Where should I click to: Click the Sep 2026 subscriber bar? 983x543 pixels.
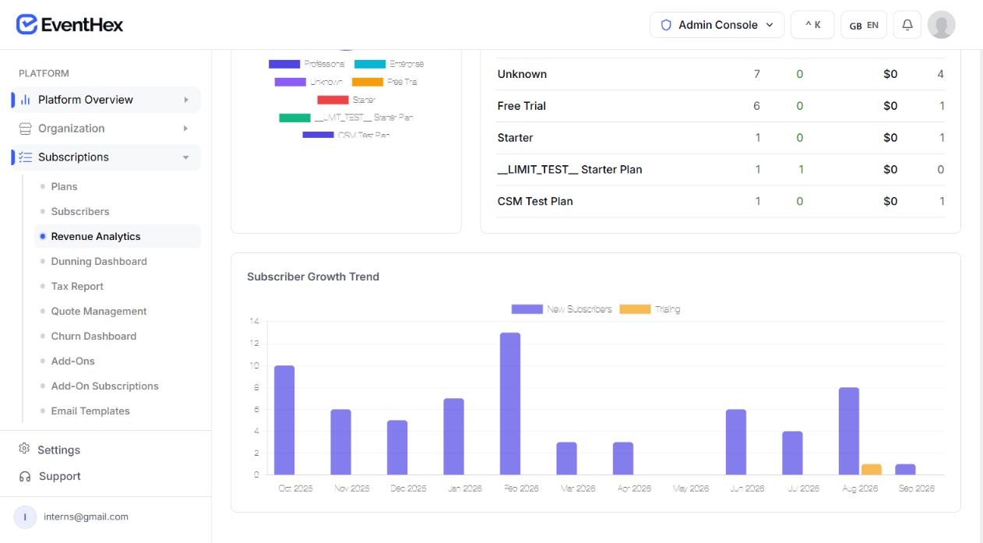pos(905,469)
